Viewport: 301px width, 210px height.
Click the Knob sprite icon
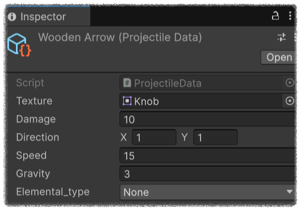(127, 101)
